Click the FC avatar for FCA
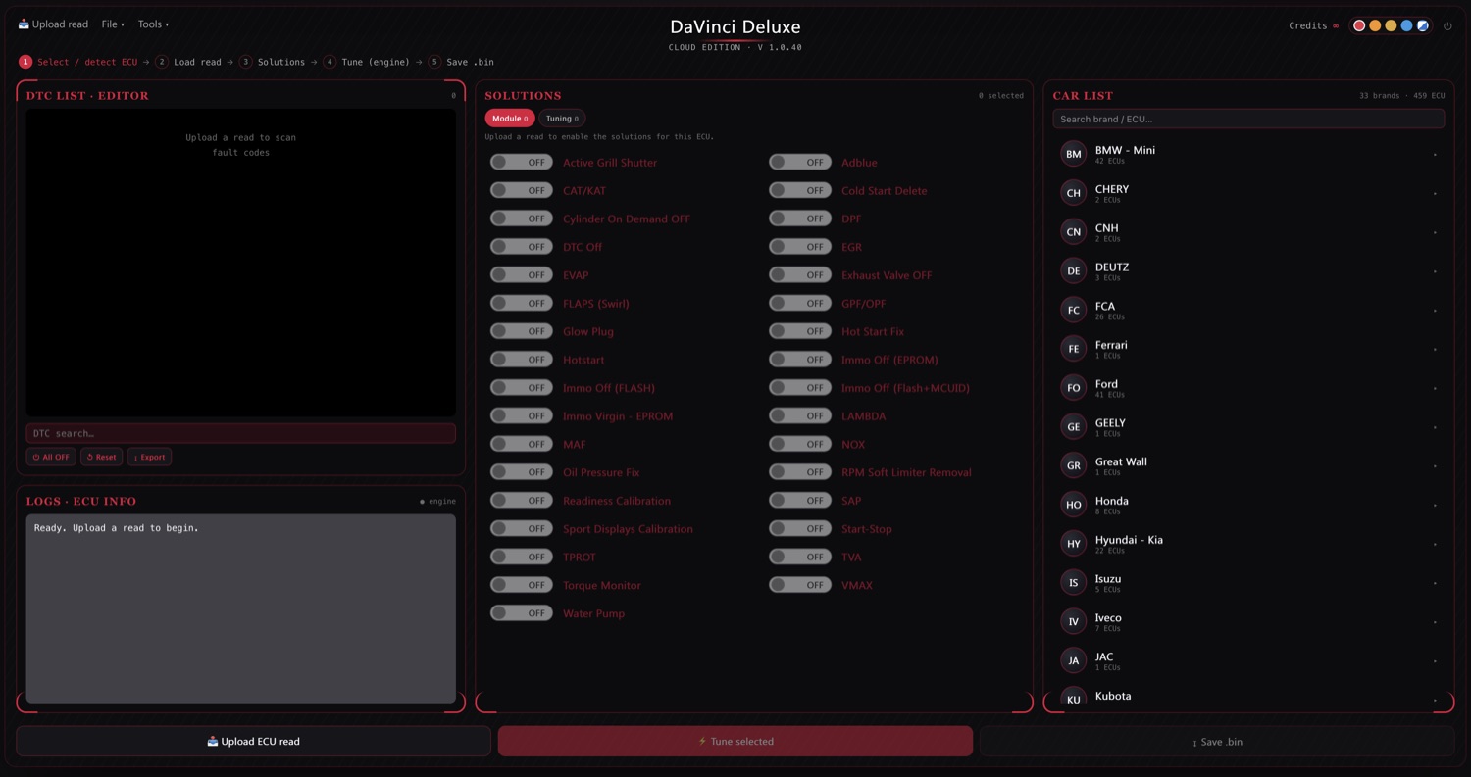The width and height of the screenshot is (1471, 777). pyautogui.click(x=1073, y=310)
